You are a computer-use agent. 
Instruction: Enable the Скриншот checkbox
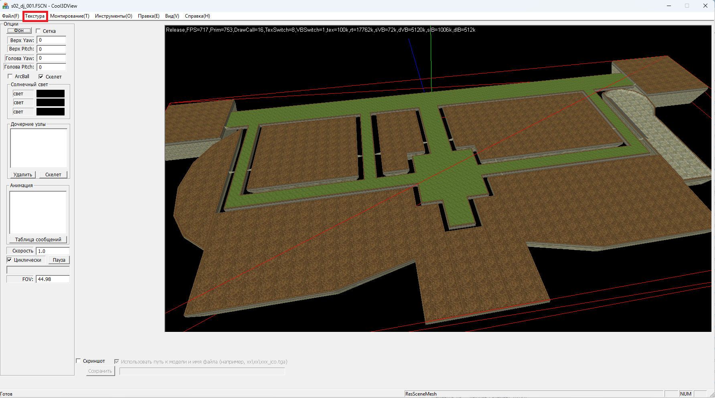point(79,361)
